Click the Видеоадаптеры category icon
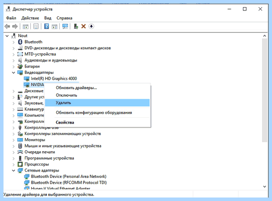 coord(20,72)
